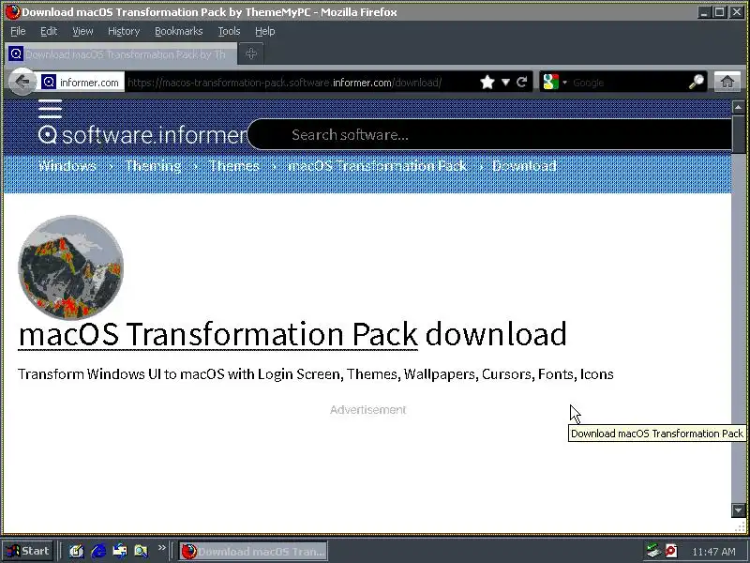Open the Google search engine selector dropdown

coord(554,83)
